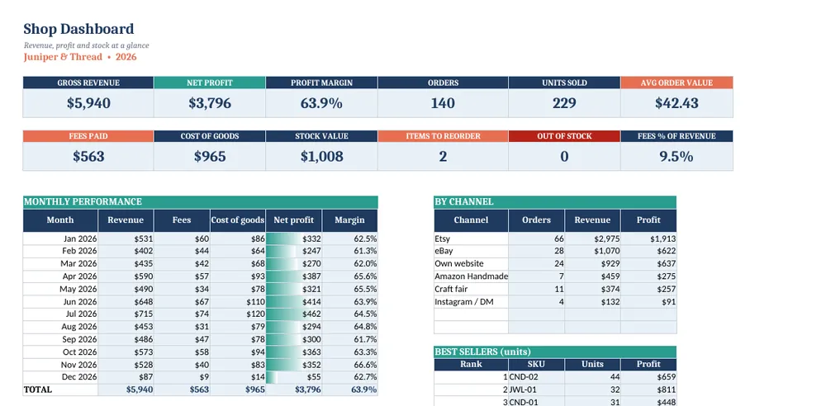This screenshot has width=826, height=406.
Task: Select eBay revenue cell $1,070
Action: click(592, 251)
